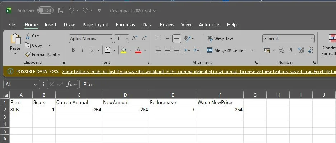Click the Name Box showing A1
The height and width of the screenshot is (143, 336).
pos(22,84)
